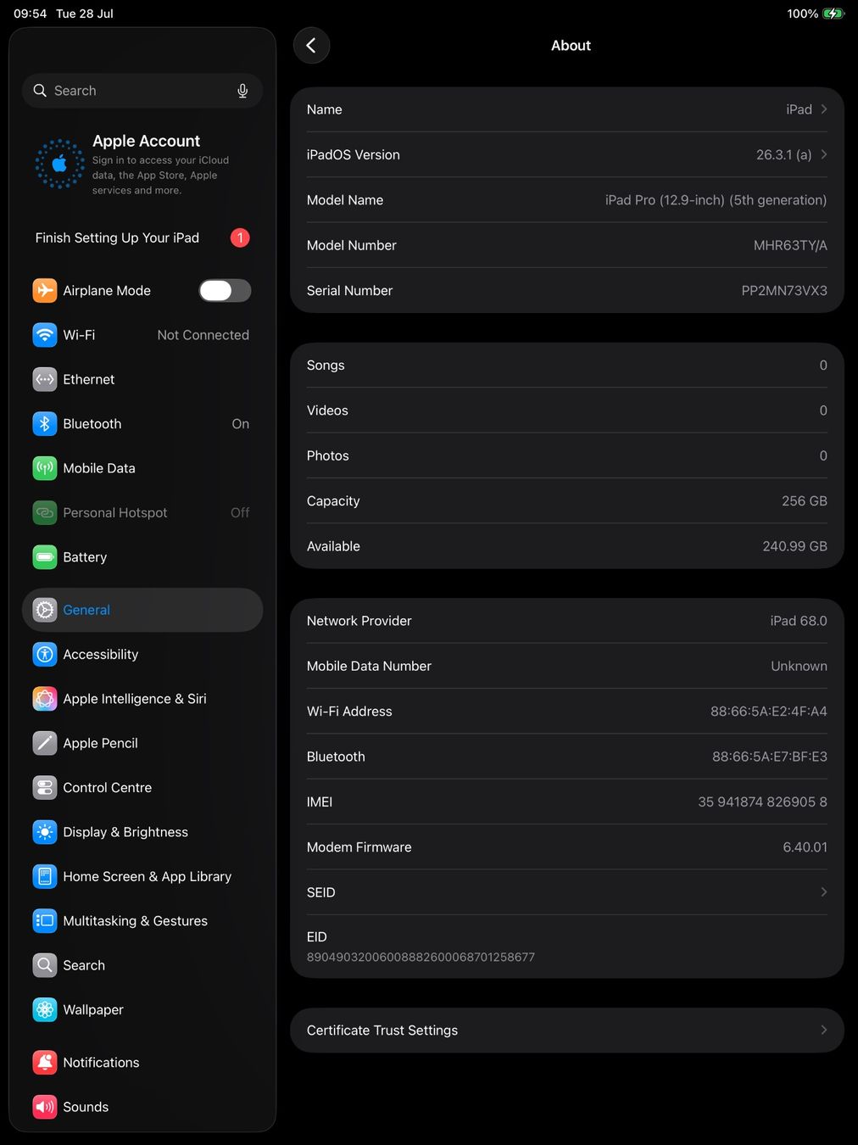The width and height of the screenshot is (858, 1145).
Task: Tap the microphone dictation icon in search
Action: 242,91
